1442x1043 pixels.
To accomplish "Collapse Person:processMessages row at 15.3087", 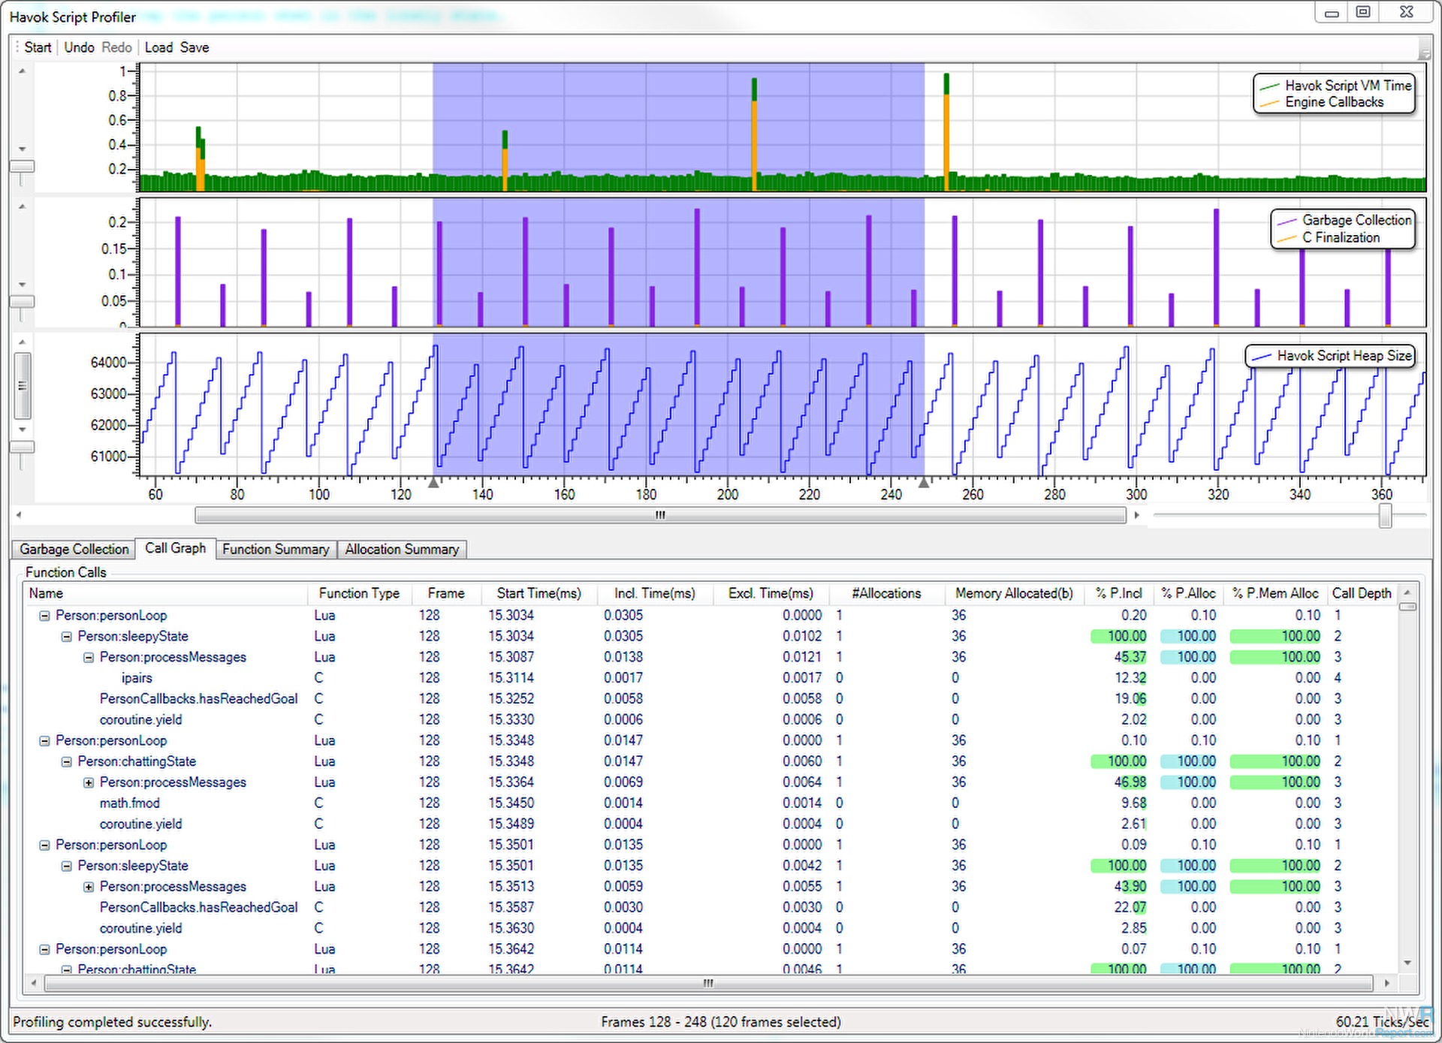I will 89,657.
